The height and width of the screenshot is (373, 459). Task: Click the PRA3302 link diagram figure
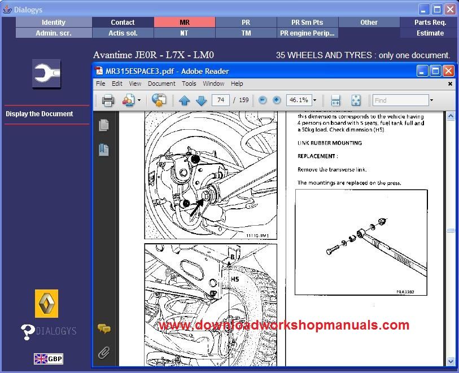tap(361, 242)
